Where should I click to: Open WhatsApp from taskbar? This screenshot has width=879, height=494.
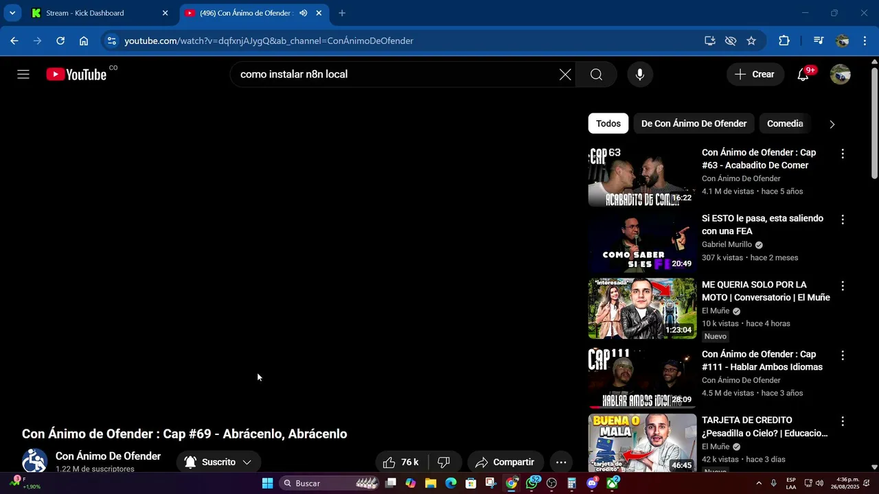pos(532,483)
